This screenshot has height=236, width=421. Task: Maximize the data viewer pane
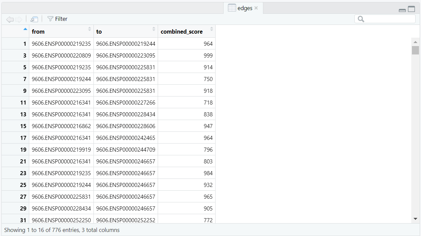tap(412, 9)
